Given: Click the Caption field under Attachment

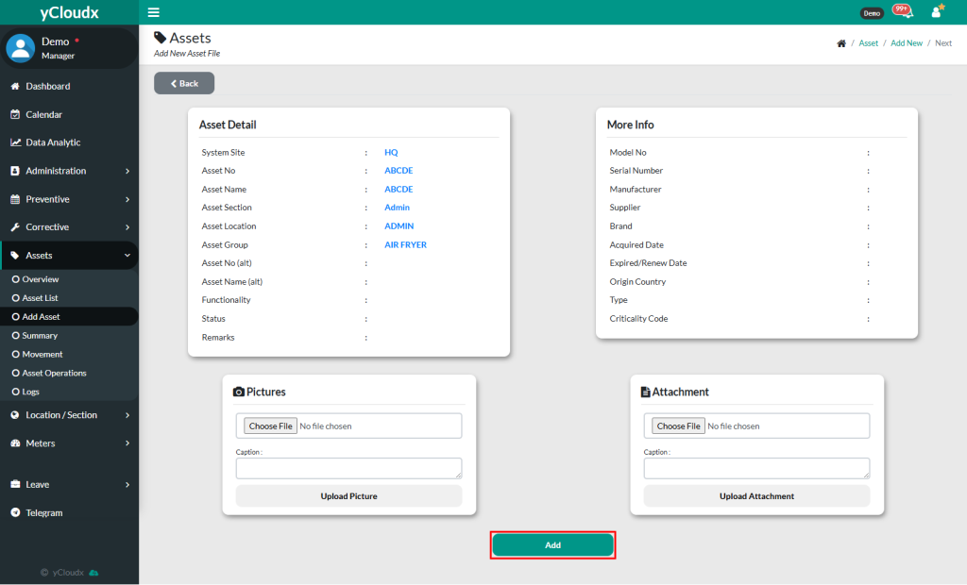Looking at the screenshot, I should coord(756,468).
